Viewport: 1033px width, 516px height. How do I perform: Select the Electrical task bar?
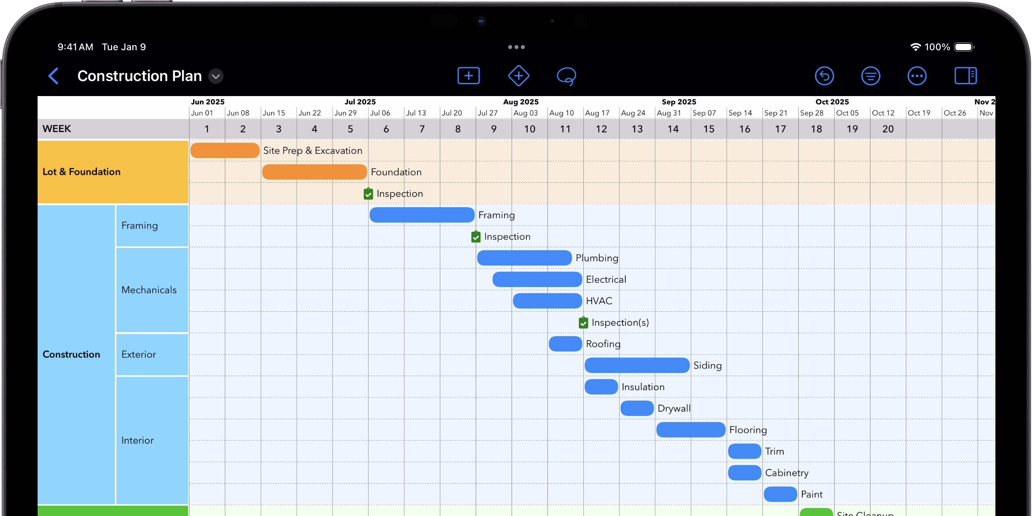point(537,280)
